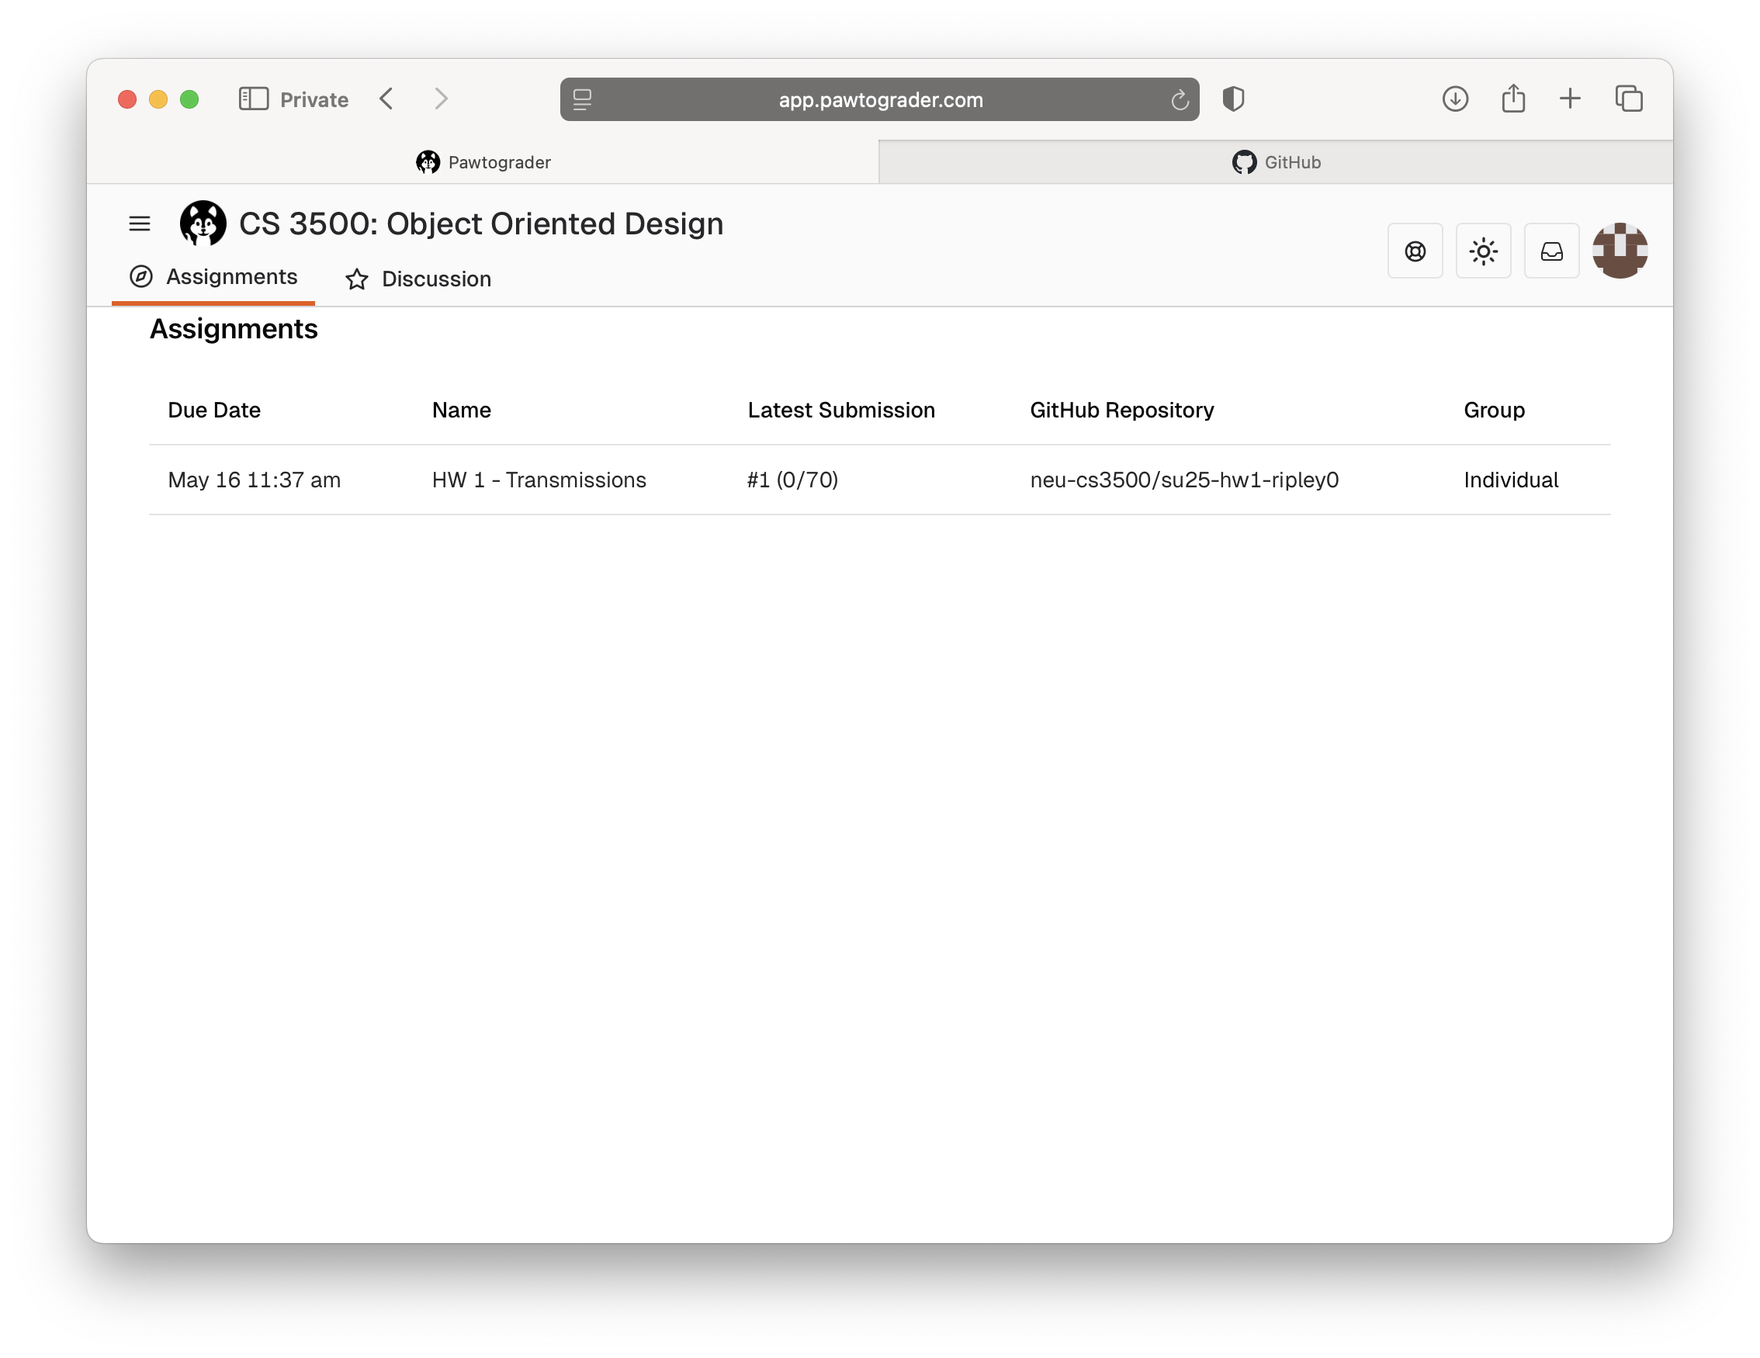Maximize the window with green button
1760x1358 pixels.
coord(189,99)
